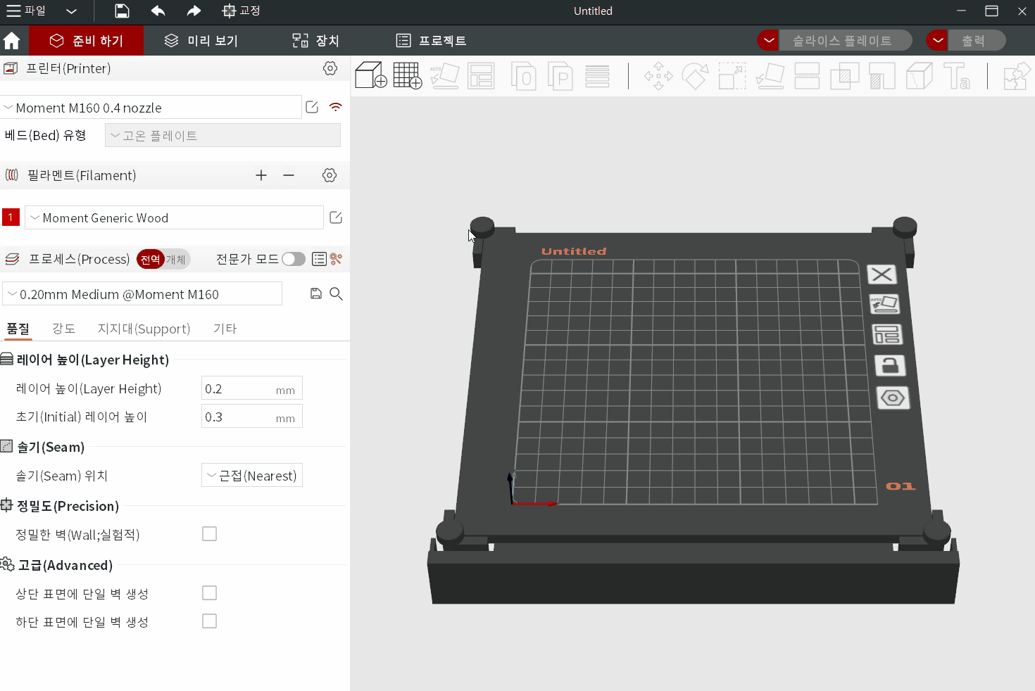Open the 지지대(Support) settings tab
The height and width of the screenshot is (691, 1035).
click(144, 329)
